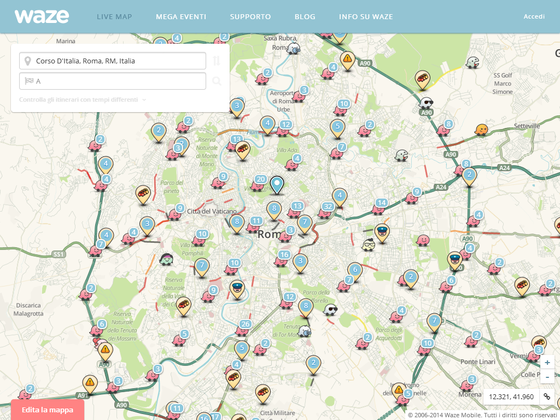
Task: Click the Wazer near Saxa Rubra
Action: pos(294,48)
